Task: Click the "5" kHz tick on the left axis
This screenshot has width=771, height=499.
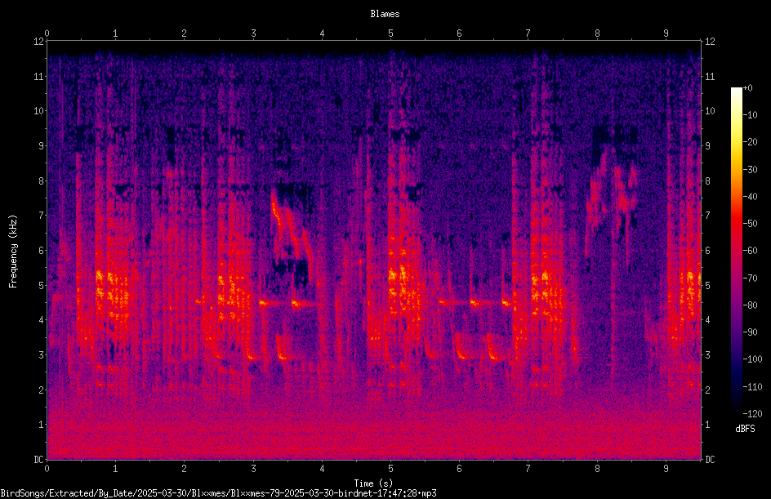Action: pyautogui.click(x=41, y=286)
